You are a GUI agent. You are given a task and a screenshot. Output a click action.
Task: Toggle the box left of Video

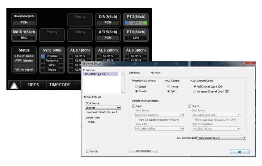click(43, 70)
